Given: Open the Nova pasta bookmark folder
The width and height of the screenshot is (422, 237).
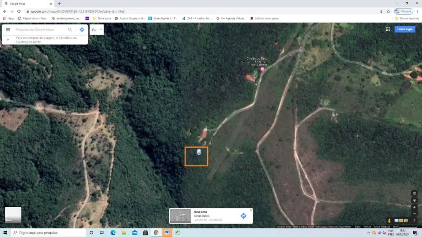Looking at the screenshot, I should tap(102, 18).
